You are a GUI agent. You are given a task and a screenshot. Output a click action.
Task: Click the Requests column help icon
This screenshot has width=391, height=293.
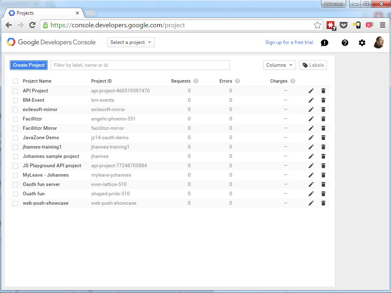(196, 81)
